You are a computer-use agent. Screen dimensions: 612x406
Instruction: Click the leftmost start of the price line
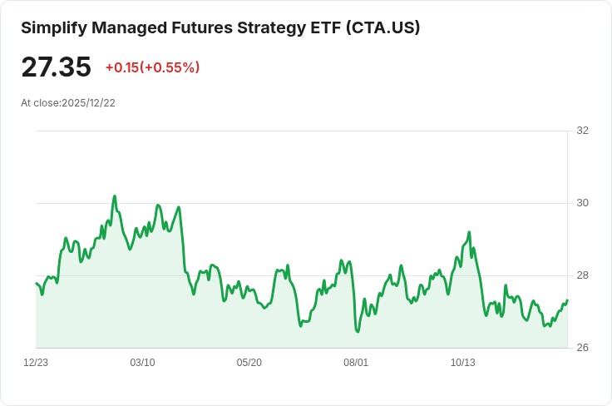(x=37, y=283)
